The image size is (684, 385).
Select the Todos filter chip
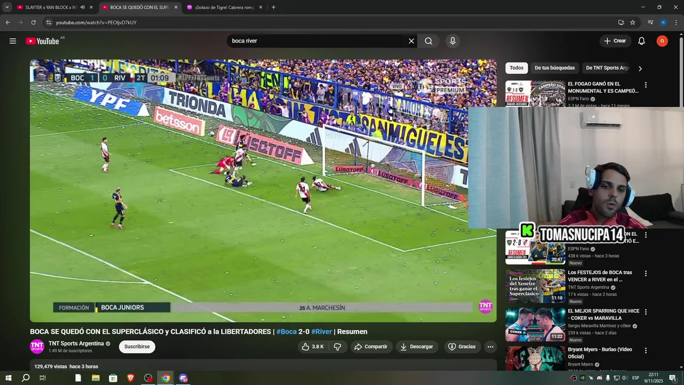point(517,68)
